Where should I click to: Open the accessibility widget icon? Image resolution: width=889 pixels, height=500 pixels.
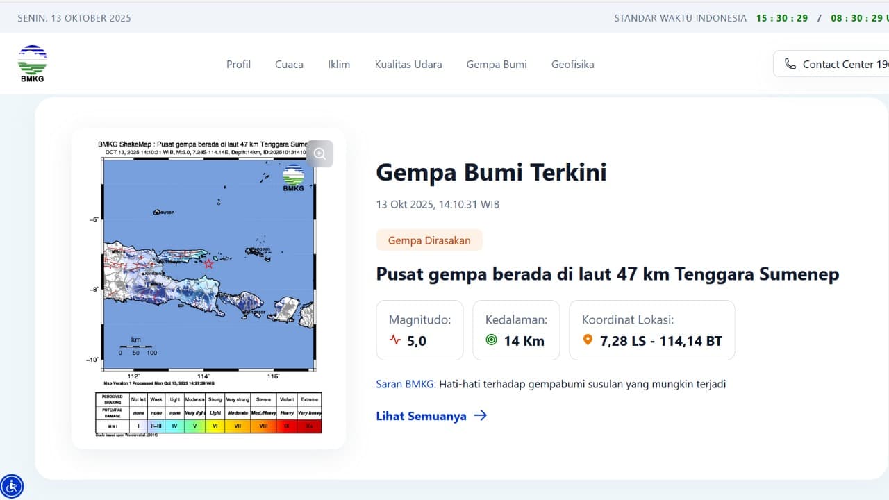[12, 485]
